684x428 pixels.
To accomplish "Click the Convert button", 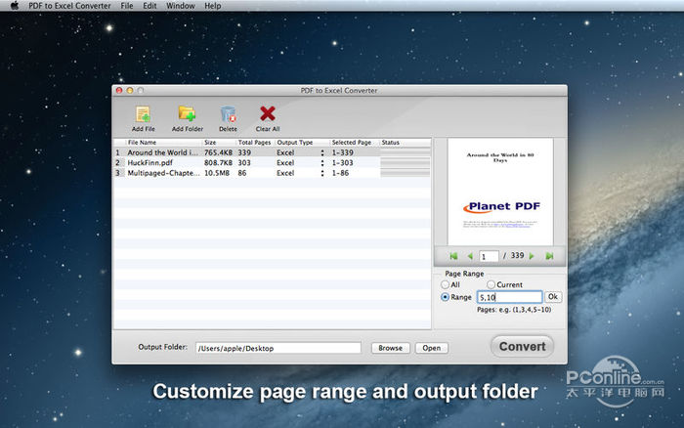I will coord(523,346).
